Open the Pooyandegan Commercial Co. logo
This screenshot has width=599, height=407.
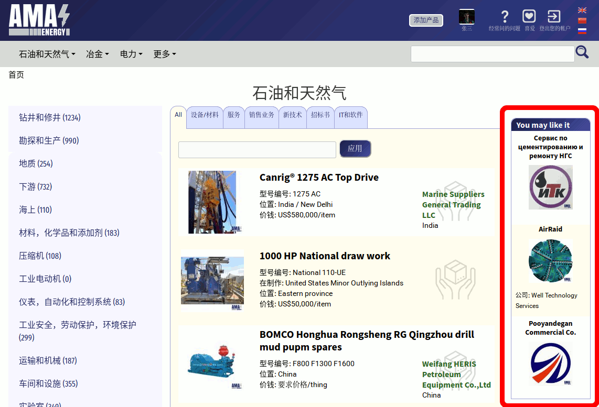click(x=551, y=364)
